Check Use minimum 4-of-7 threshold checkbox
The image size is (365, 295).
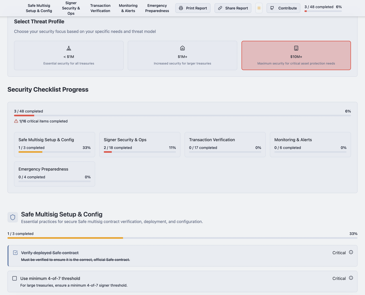[x=15, y=278]
